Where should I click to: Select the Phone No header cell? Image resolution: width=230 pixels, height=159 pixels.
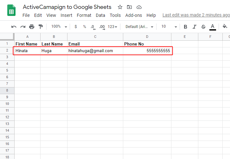147,44
